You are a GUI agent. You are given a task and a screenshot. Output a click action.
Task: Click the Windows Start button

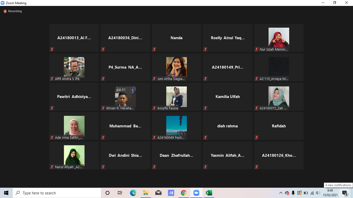pos(6,193)
